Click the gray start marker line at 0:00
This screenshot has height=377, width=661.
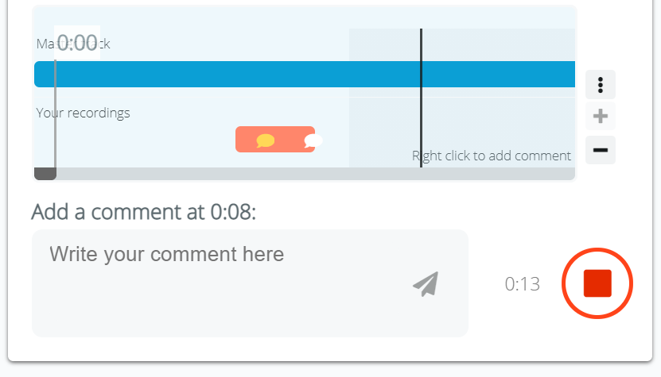point(55,119)
